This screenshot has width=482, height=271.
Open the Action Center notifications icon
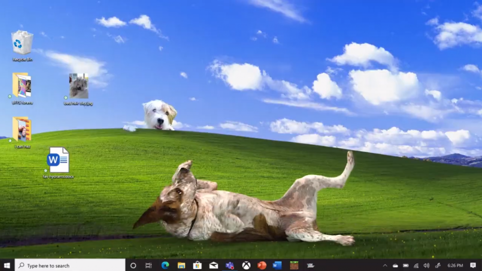[473, 265]
